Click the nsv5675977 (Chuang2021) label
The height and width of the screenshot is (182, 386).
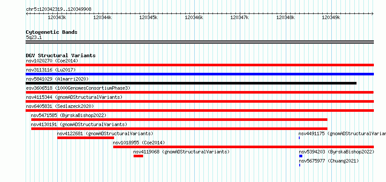coord(329,161)
